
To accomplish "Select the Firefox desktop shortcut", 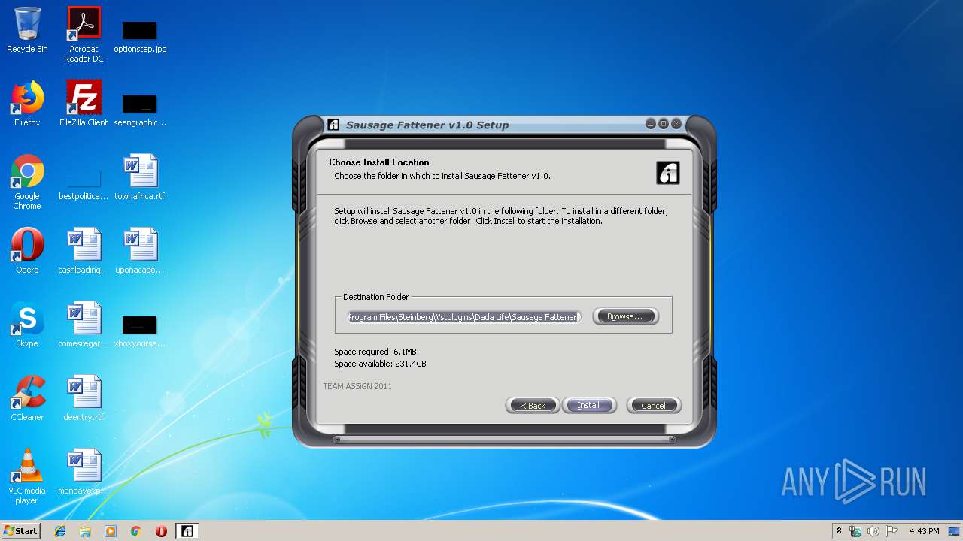I will pyautogui.click(x=27, y=104).
